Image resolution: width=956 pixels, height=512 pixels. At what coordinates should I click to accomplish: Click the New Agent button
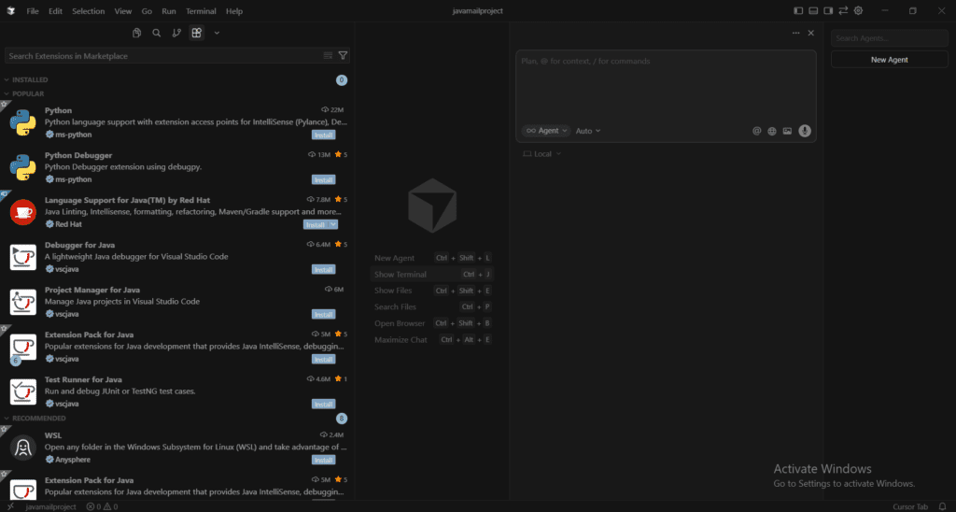click(889, 60)
